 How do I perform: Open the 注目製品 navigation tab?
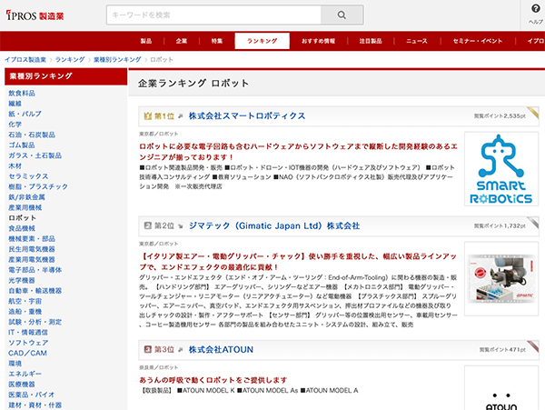371,41
